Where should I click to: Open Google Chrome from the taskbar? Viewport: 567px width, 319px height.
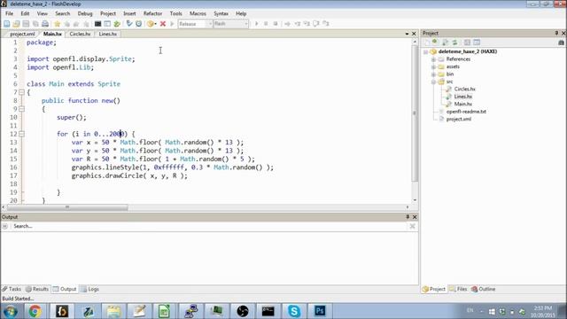(35, 311)
